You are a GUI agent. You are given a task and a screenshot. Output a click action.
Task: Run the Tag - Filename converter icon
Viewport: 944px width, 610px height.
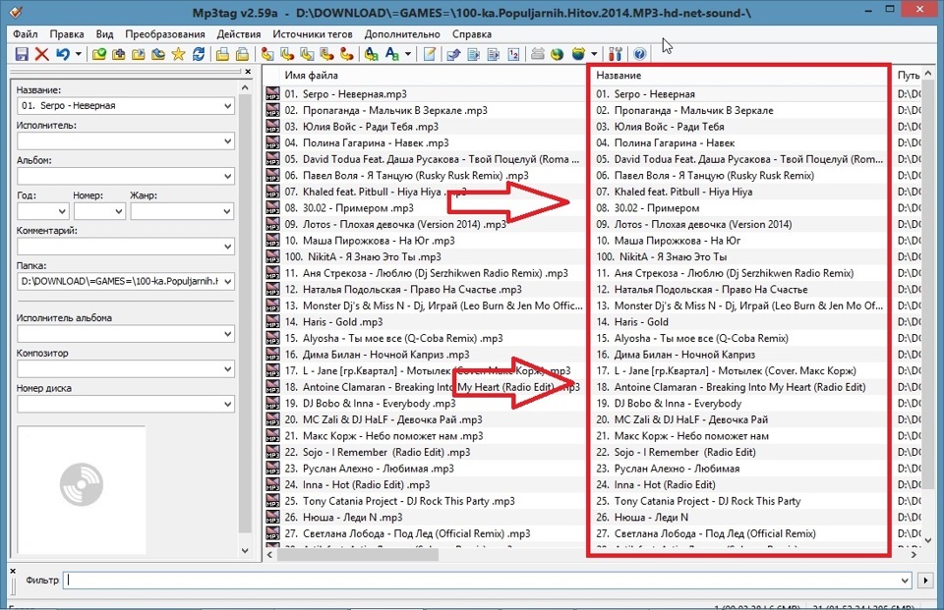pyautogui.click(x=267, y=54)
